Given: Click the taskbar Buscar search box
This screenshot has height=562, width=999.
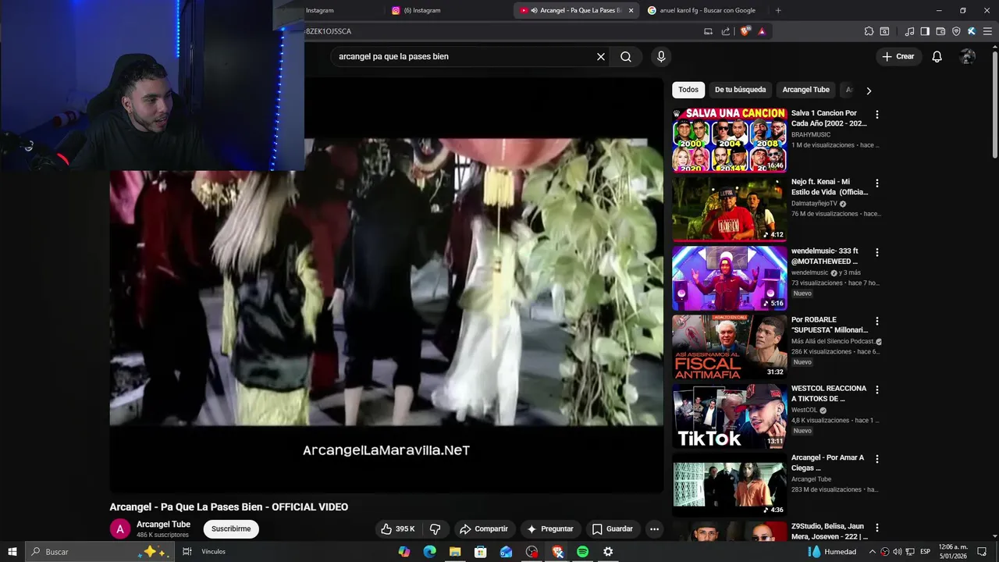Looking at the screenshot, I should point(100,552).
